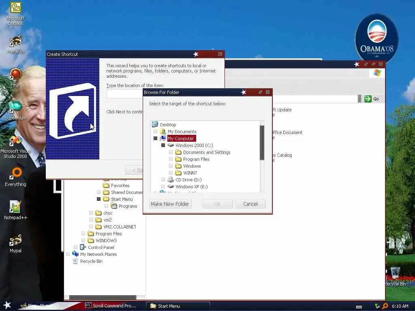Expand My Documents node in Browse dialog
The width and height of the screenshot is (415, 311).
(x=155, y=132)
